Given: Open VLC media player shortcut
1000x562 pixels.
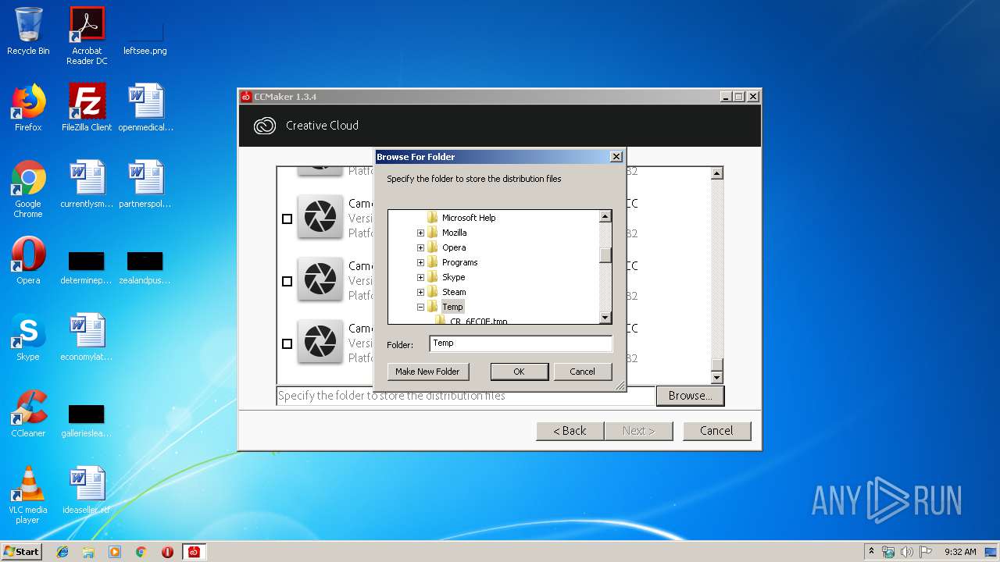Looking at the screenshot, I should (x=28, y=495).
